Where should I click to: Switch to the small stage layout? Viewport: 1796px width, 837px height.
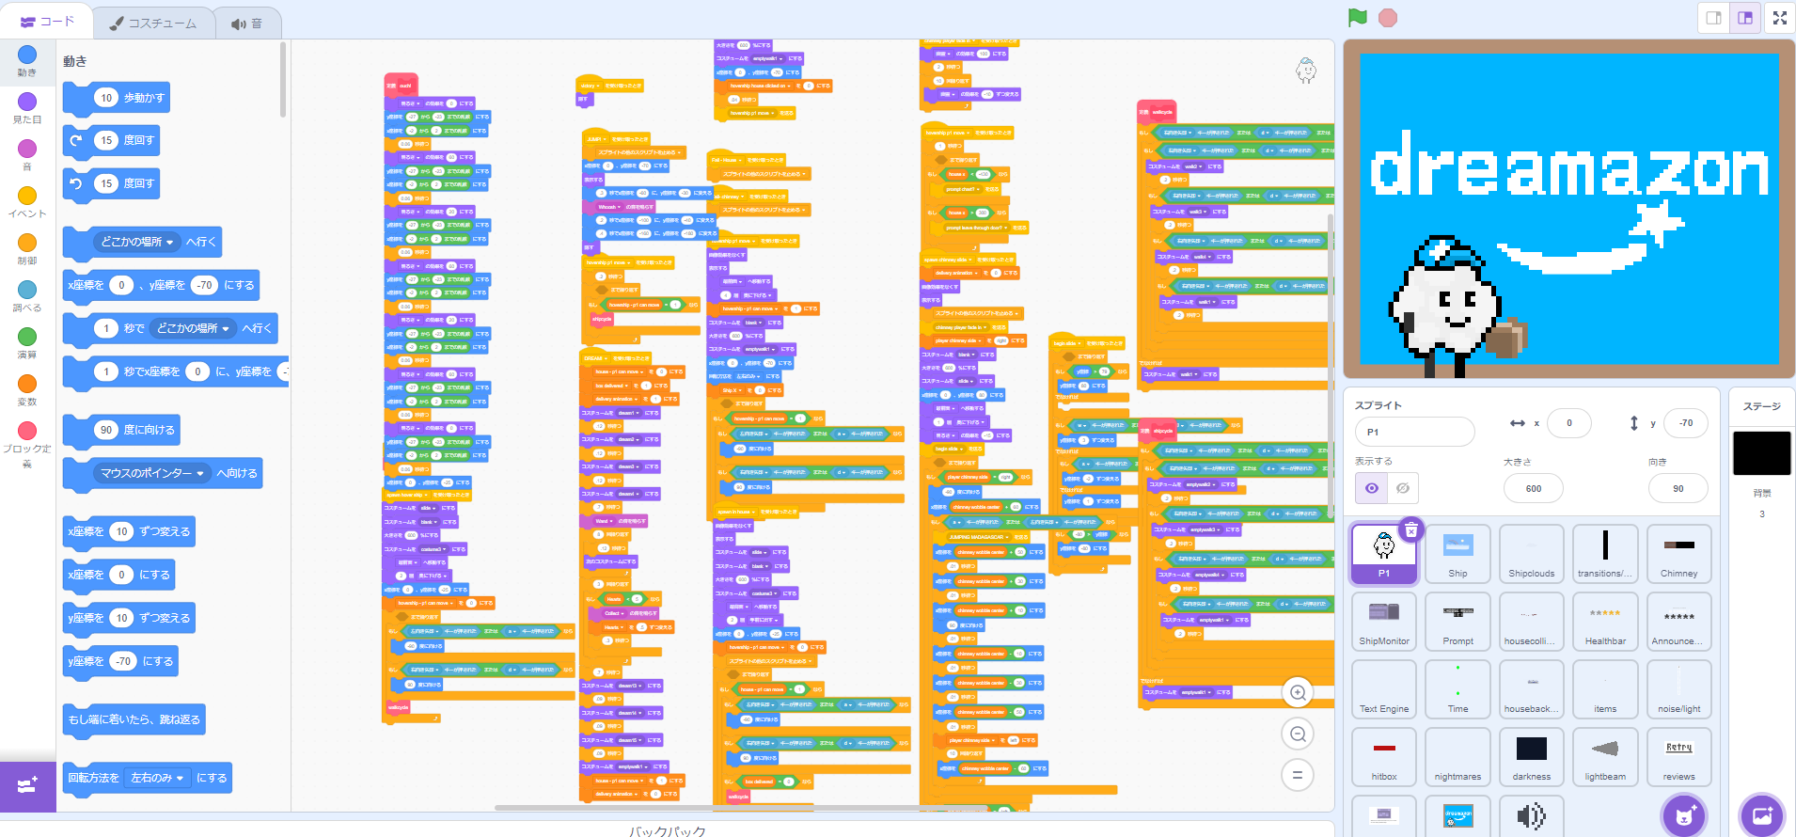pos(1713,18)
